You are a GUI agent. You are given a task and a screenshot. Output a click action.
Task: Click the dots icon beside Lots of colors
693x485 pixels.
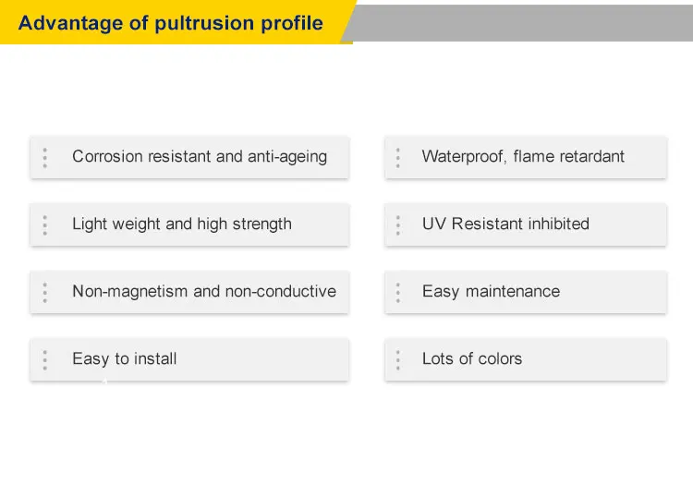pos(397,360)
